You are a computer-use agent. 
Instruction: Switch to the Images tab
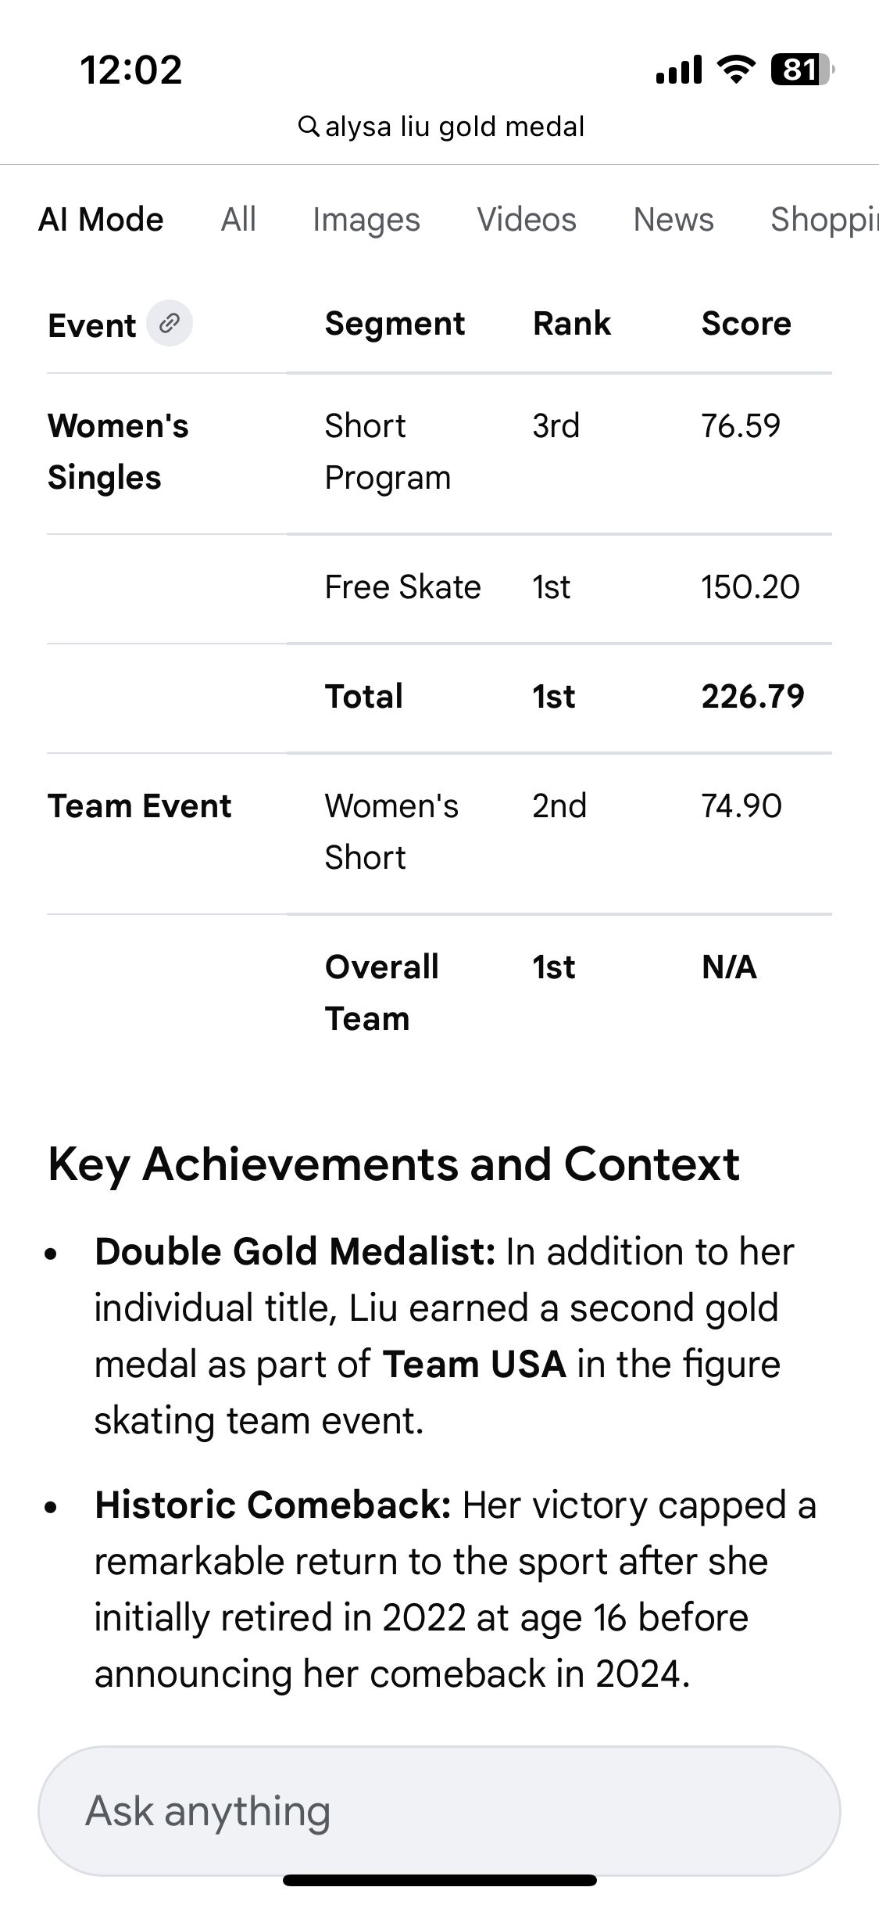(x=366, y=220)
